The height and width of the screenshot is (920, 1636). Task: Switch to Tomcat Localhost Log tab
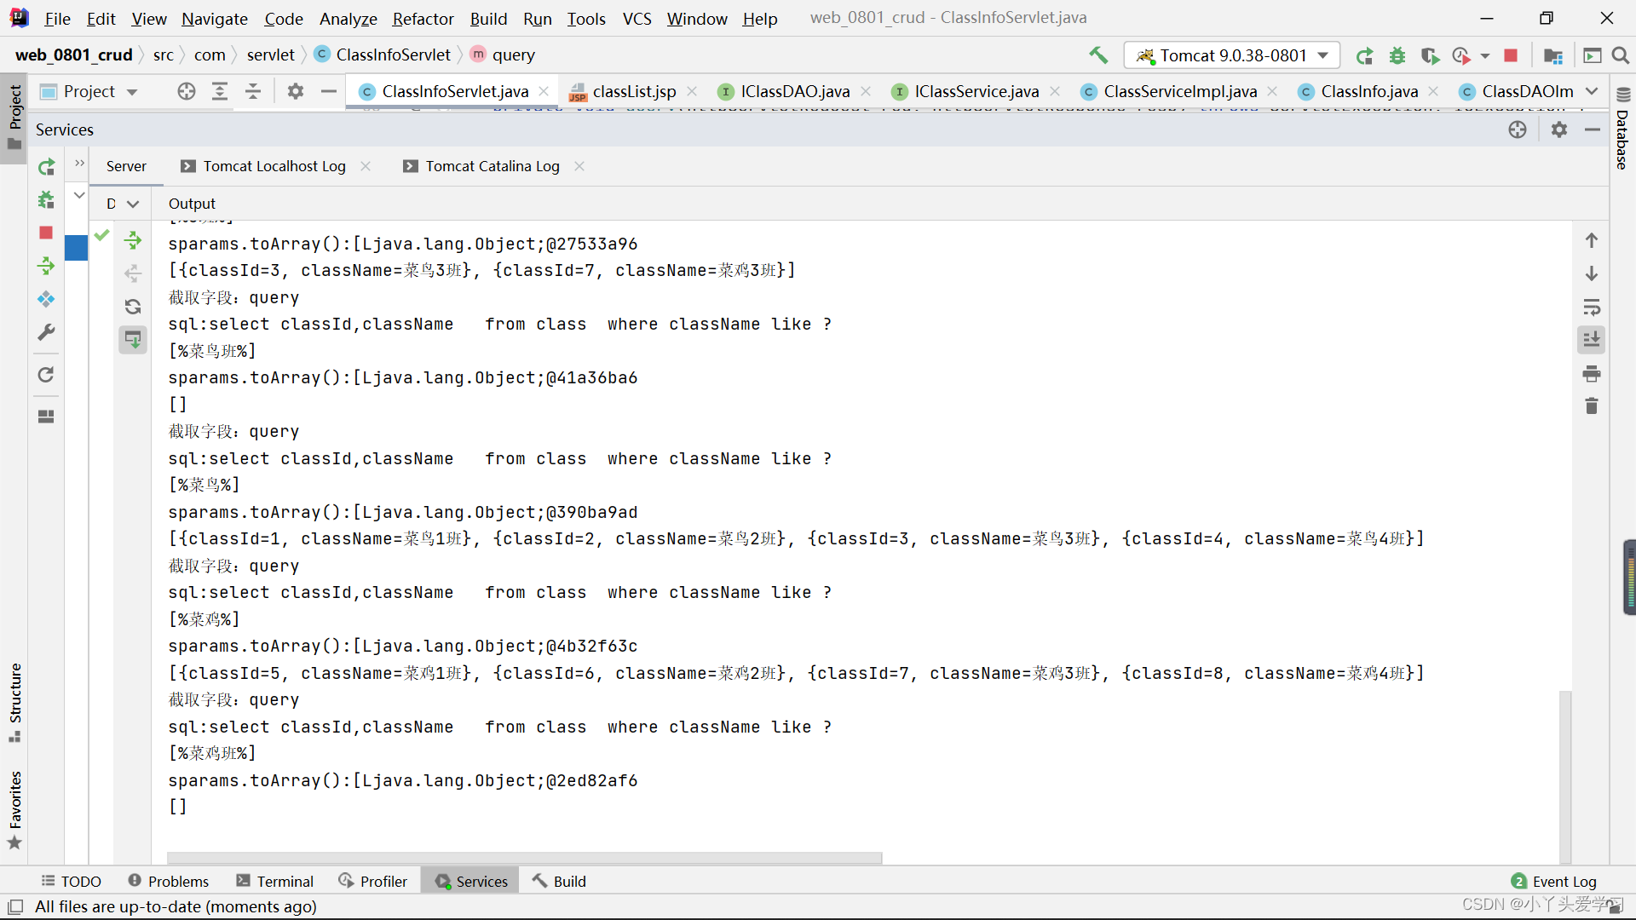pos(274,166)
